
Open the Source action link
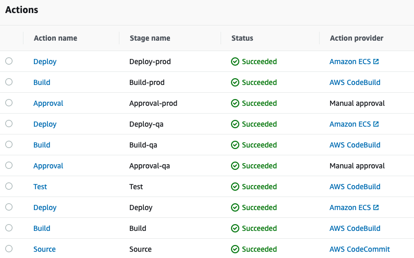pos(44,249)
